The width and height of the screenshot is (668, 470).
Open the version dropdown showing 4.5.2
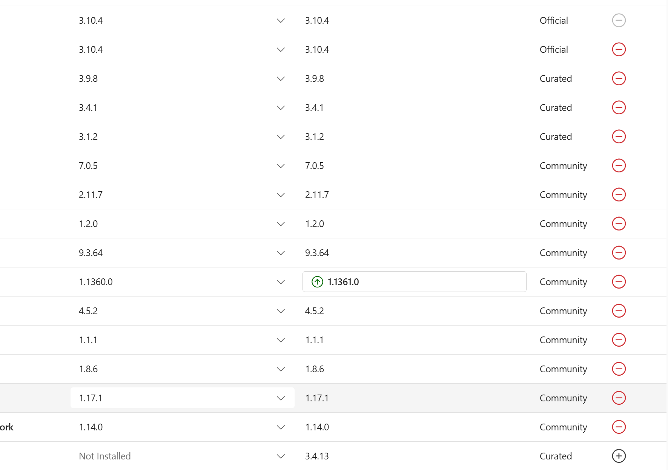point(183,311)
